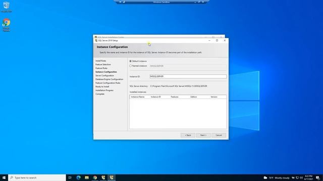This screenshot has width=323, height=181.
Task: Select the Named instance radio button
Action: (x=130, y=66)
